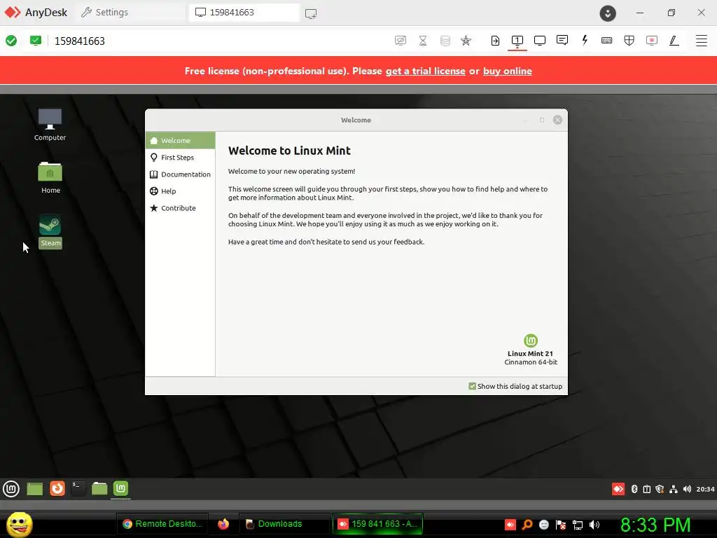Open the actions lightning bolt menu
The image size is (717, 538).
pyautogui.click(x=585, y=40)
